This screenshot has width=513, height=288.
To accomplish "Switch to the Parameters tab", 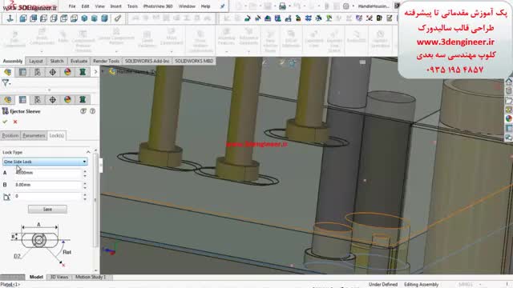I will 34,135.
